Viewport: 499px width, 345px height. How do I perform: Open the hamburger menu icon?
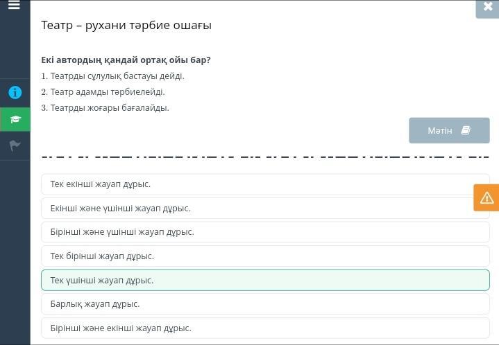point(15,6)
